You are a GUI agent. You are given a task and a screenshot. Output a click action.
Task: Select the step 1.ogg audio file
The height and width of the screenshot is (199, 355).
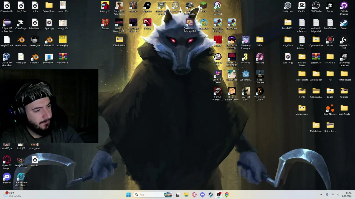coord(288,59)
